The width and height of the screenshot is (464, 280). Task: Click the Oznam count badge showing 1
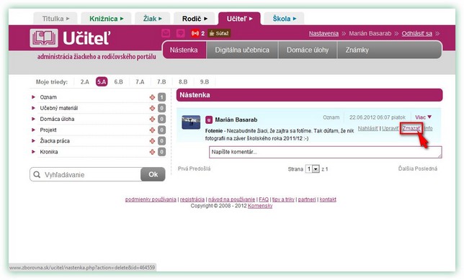(161, 97)
